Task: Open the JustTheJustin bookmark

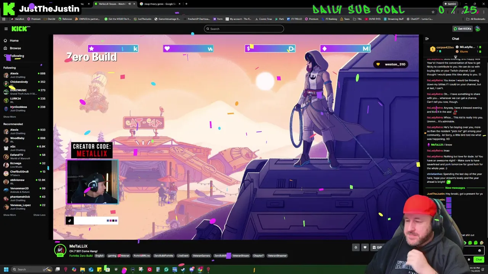Action: click(x=143, y=19)
